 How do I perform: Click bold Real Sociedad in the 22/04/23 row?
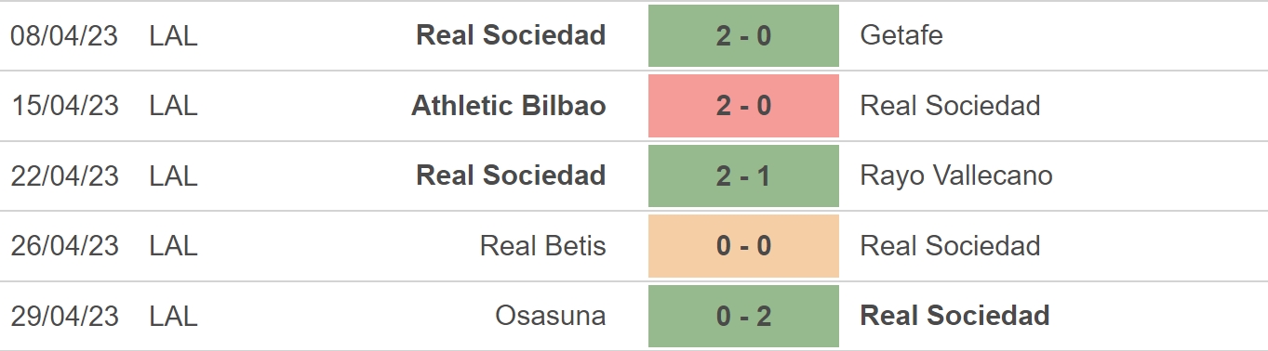[511, 175]
